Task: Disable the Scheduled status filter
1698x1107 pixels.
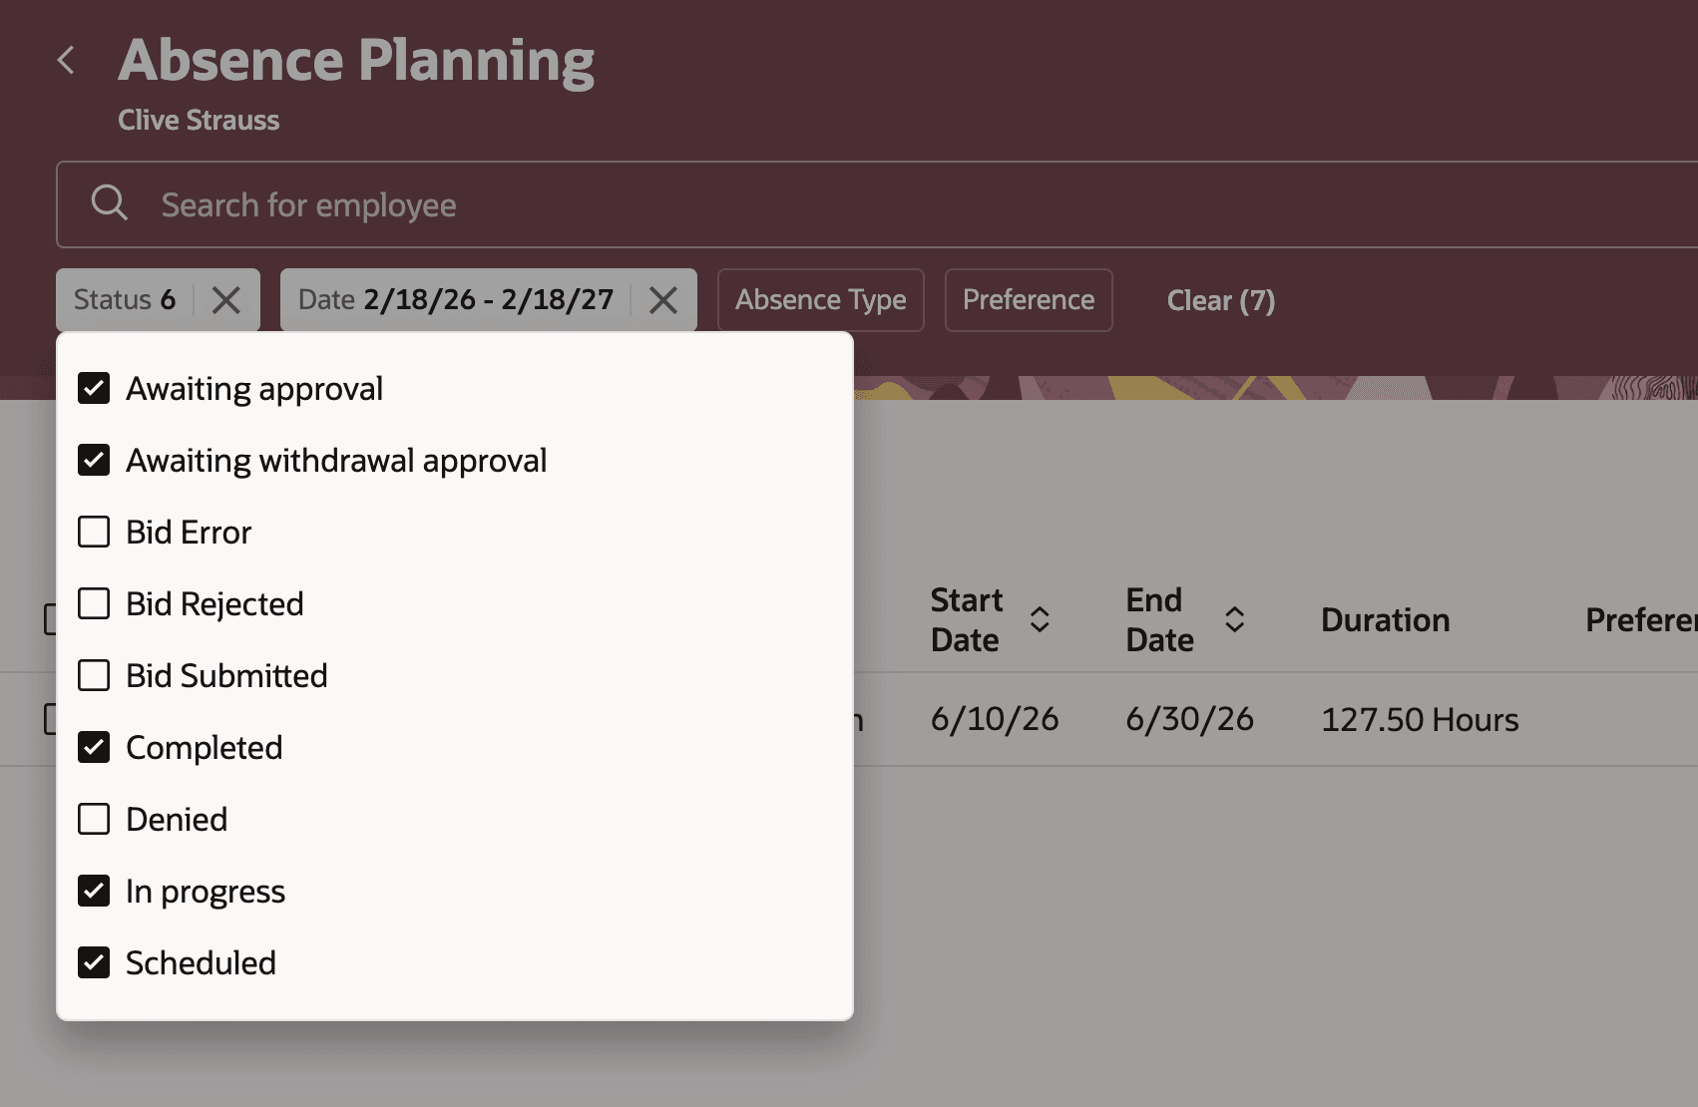Action: pos(93,962)
